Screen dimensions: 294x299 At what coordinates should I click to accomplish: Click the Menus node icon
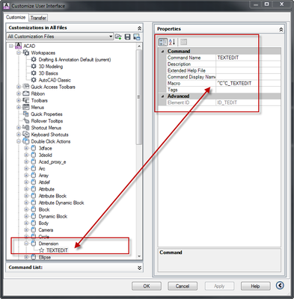pyautogui.click(x=26, y=107)
